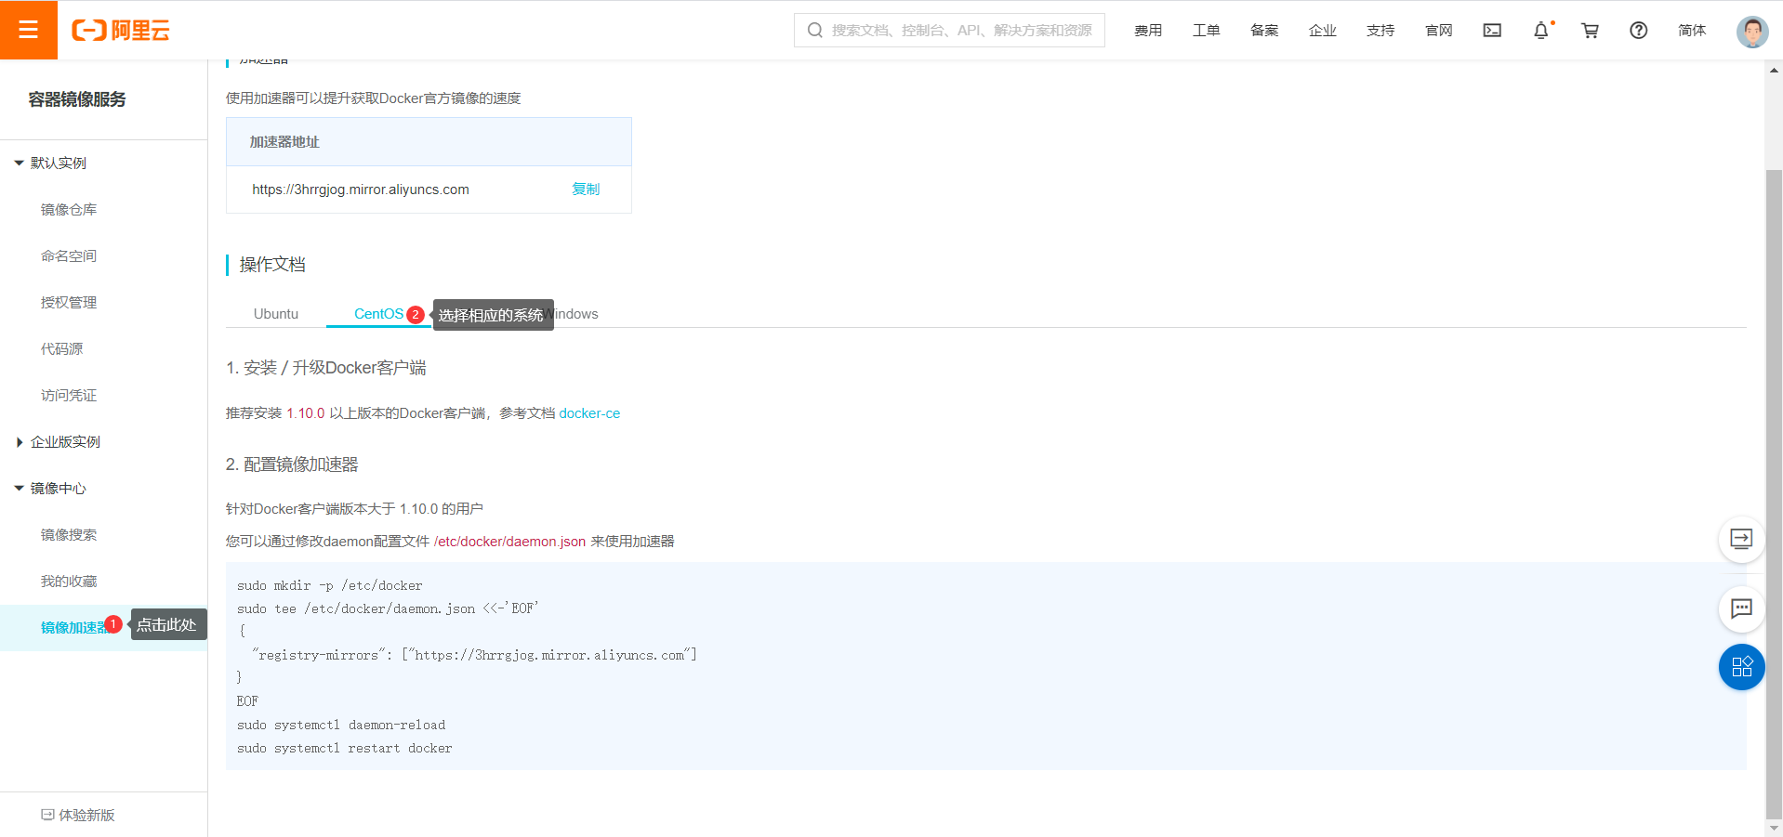1783x837 pixels.
Task: Open the 备案 menu
Action: click(1264, 31)
